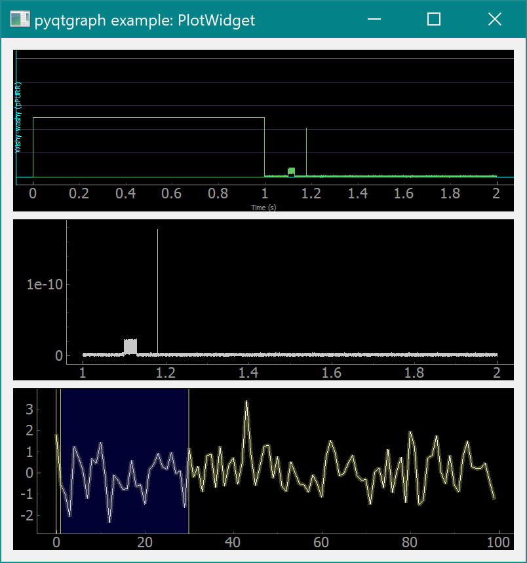Click the 1e-10 tick label on the middle plot
This screenshot has width=527, height=563.
[x=44, y=284]
